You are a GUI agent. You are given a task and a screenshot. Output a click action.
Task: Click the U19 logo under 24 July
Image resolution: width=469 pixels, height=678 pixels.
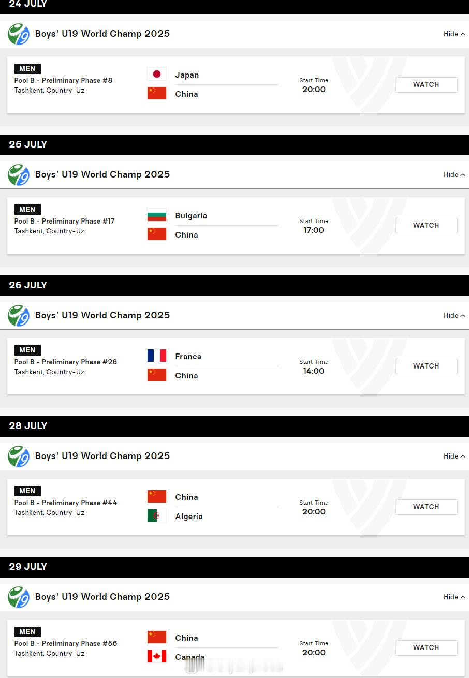19,34
